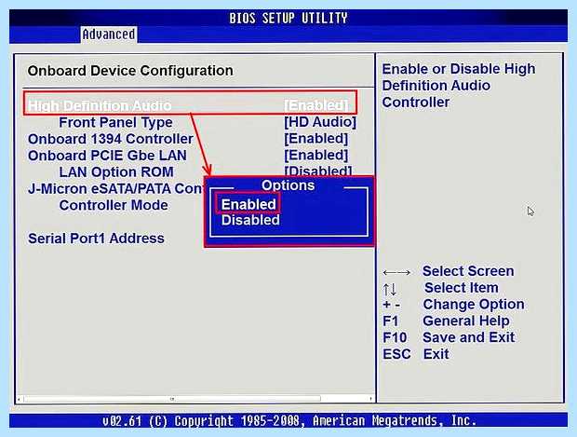This screenshot has width=577, height=437.
Task: Select the High Definition Audio setting
Action: [x=100, y=105]
